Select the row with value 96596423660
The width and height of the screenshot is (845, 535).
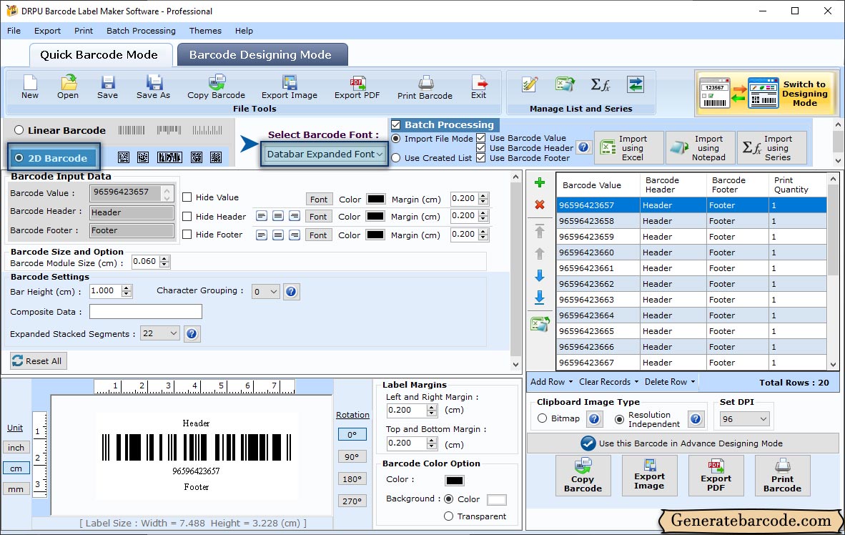pos(691,252)
